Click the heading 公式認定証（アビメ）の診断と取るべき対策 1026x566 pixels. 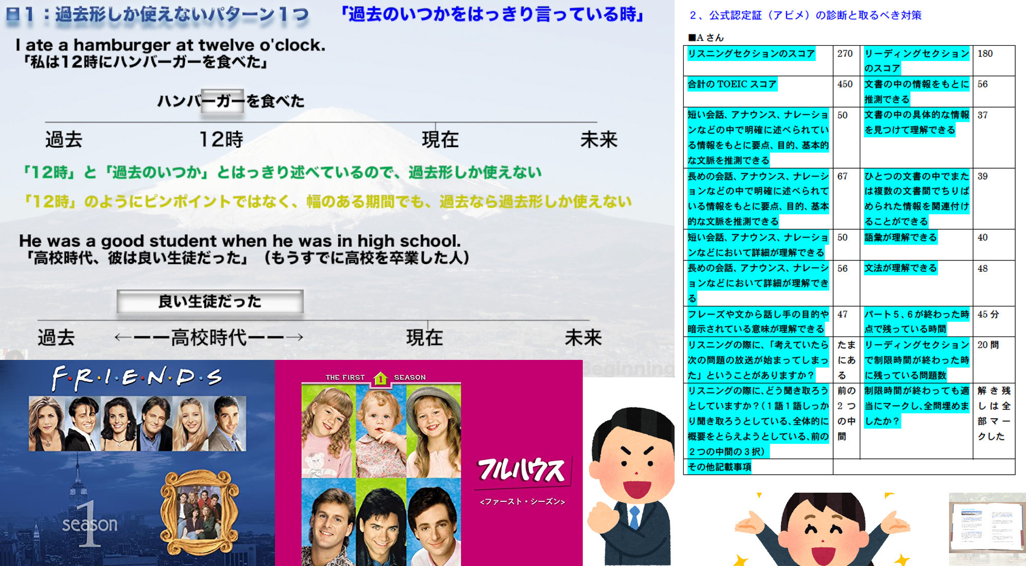click(805, 15)
